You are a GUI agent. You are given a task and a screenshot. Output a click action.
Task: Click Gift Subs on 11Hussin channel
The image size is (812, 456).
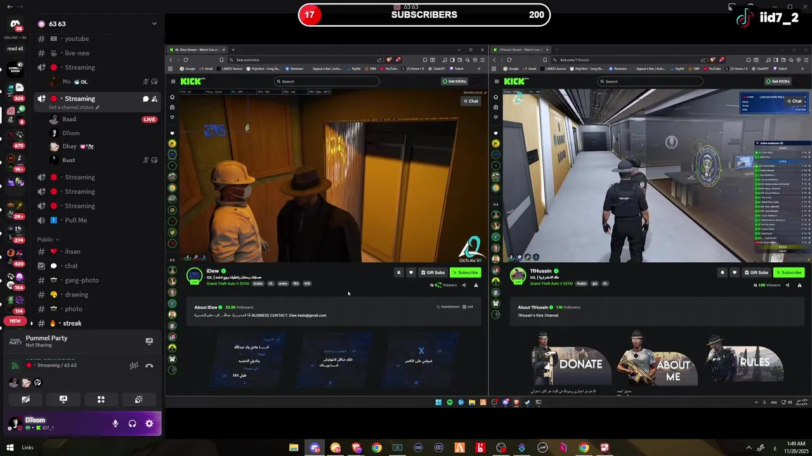tap(756, 272)
